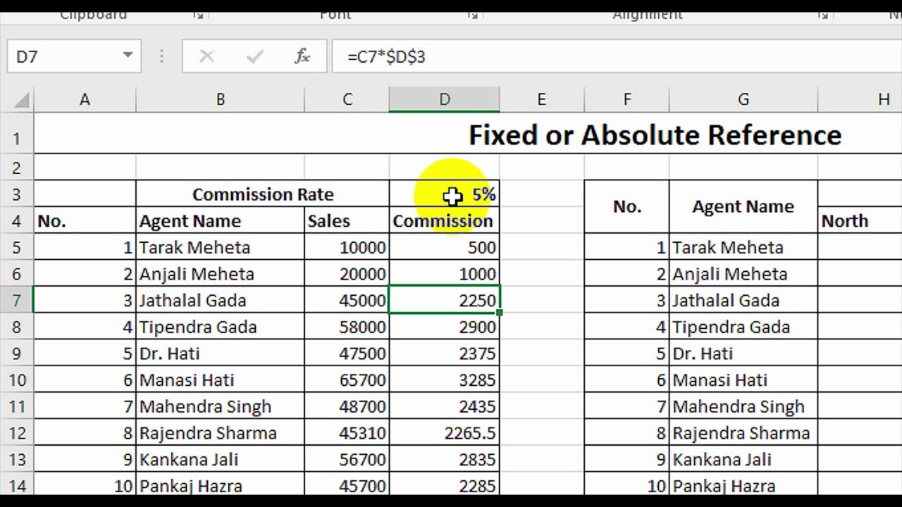Select the 'No.' header in column A

[x=85, y=221]
